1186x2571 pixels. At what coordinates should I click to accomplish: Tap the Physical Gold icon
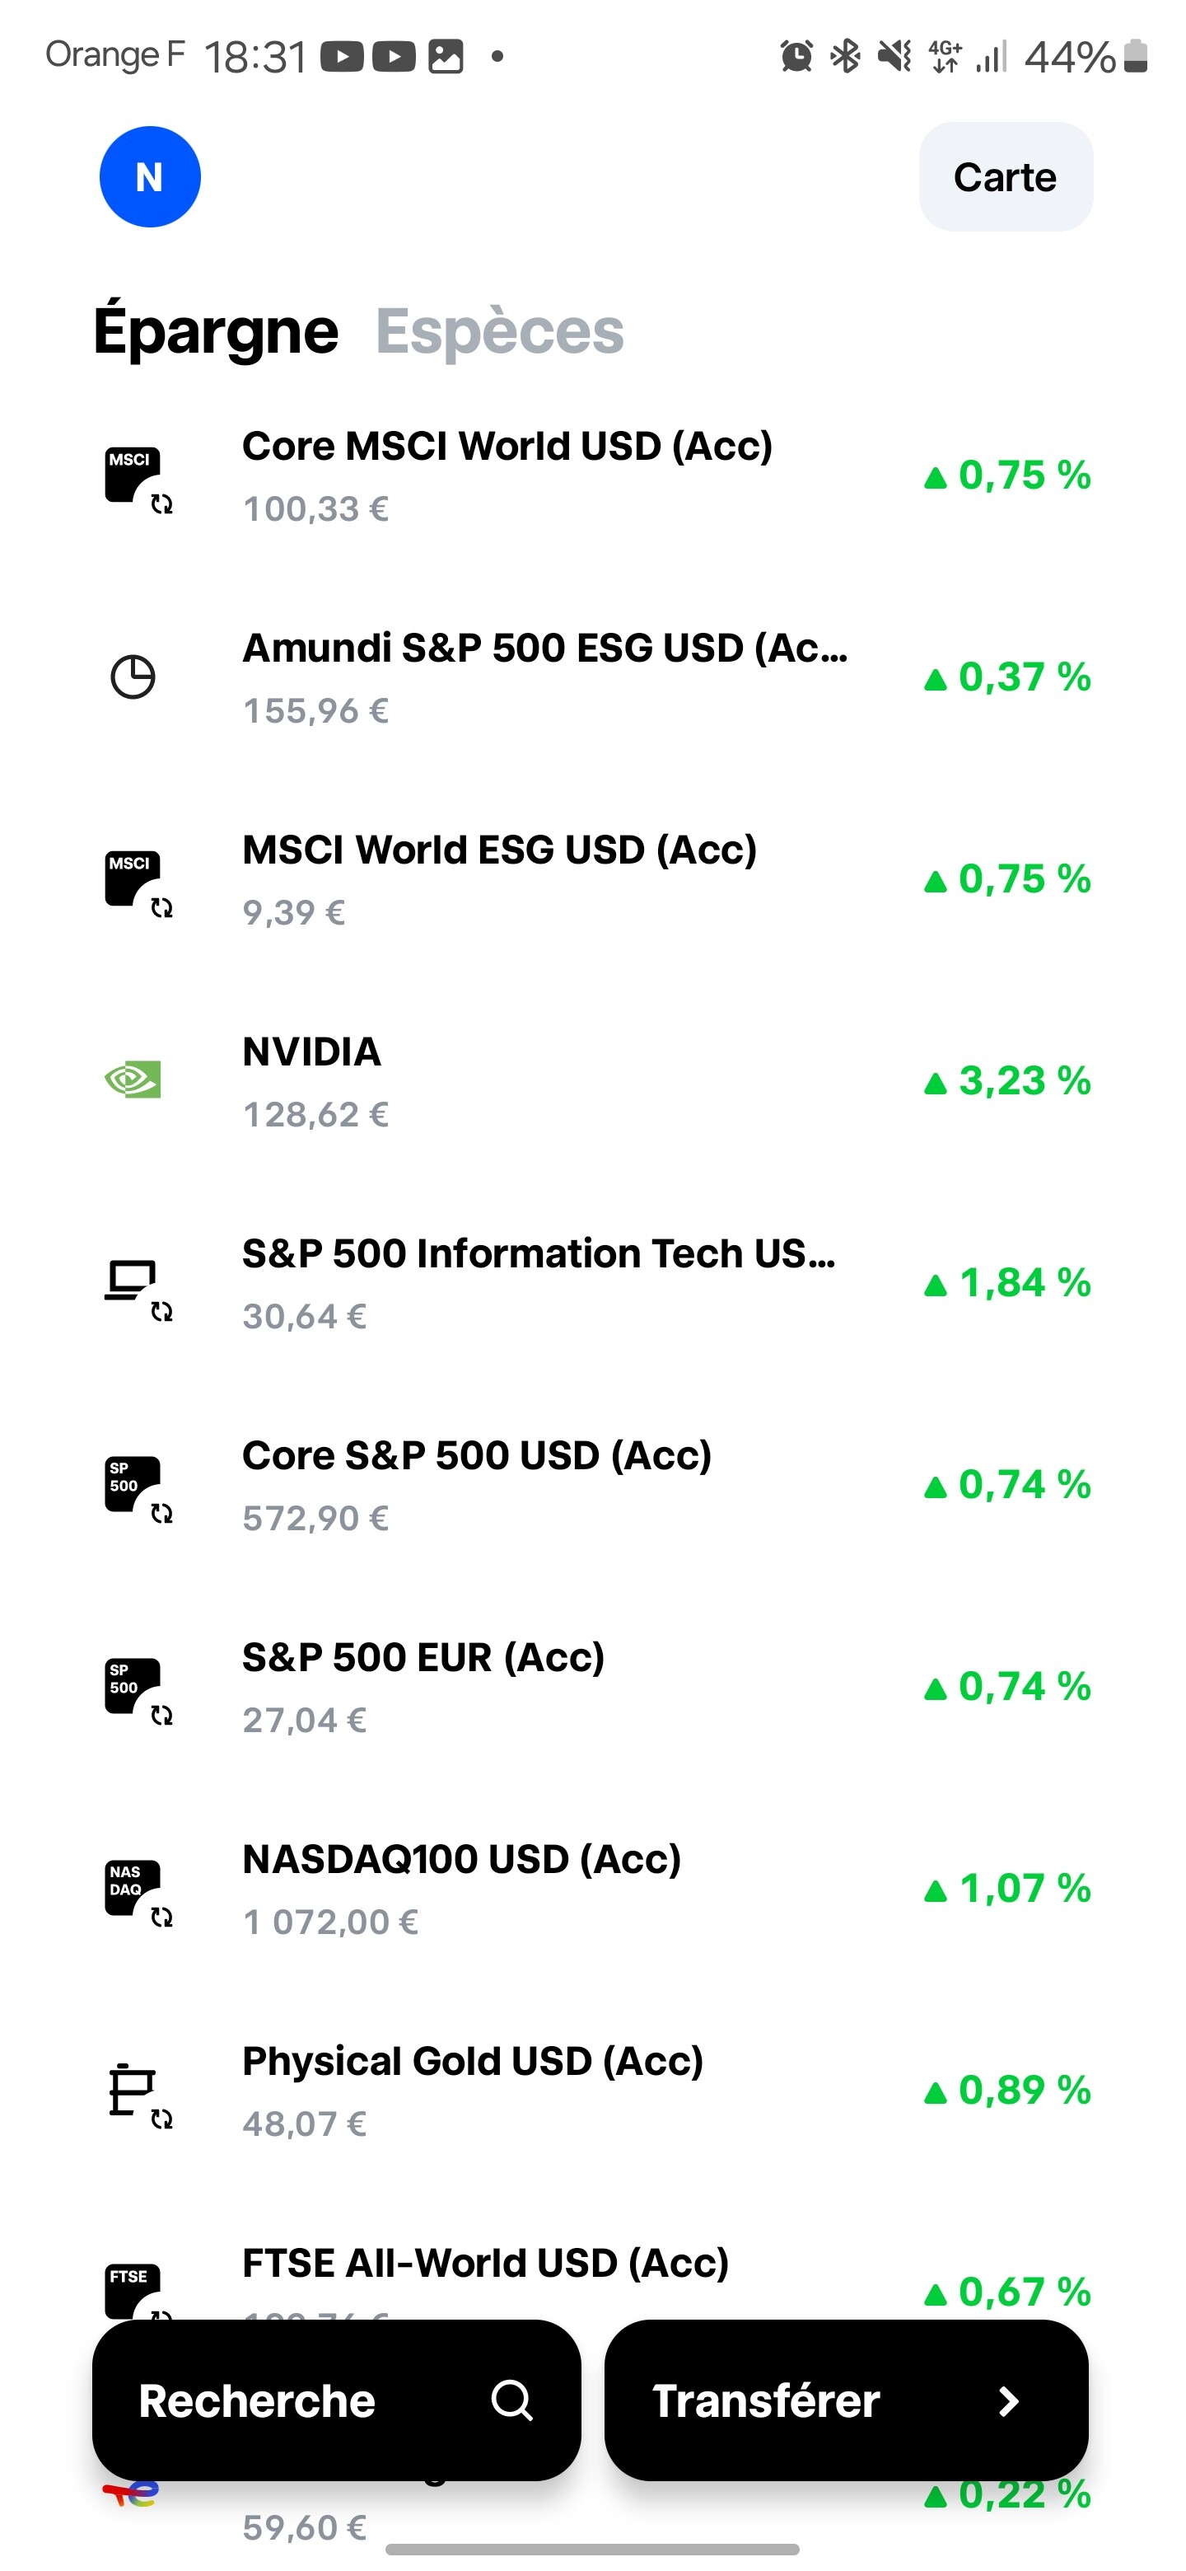(133, 2090)
